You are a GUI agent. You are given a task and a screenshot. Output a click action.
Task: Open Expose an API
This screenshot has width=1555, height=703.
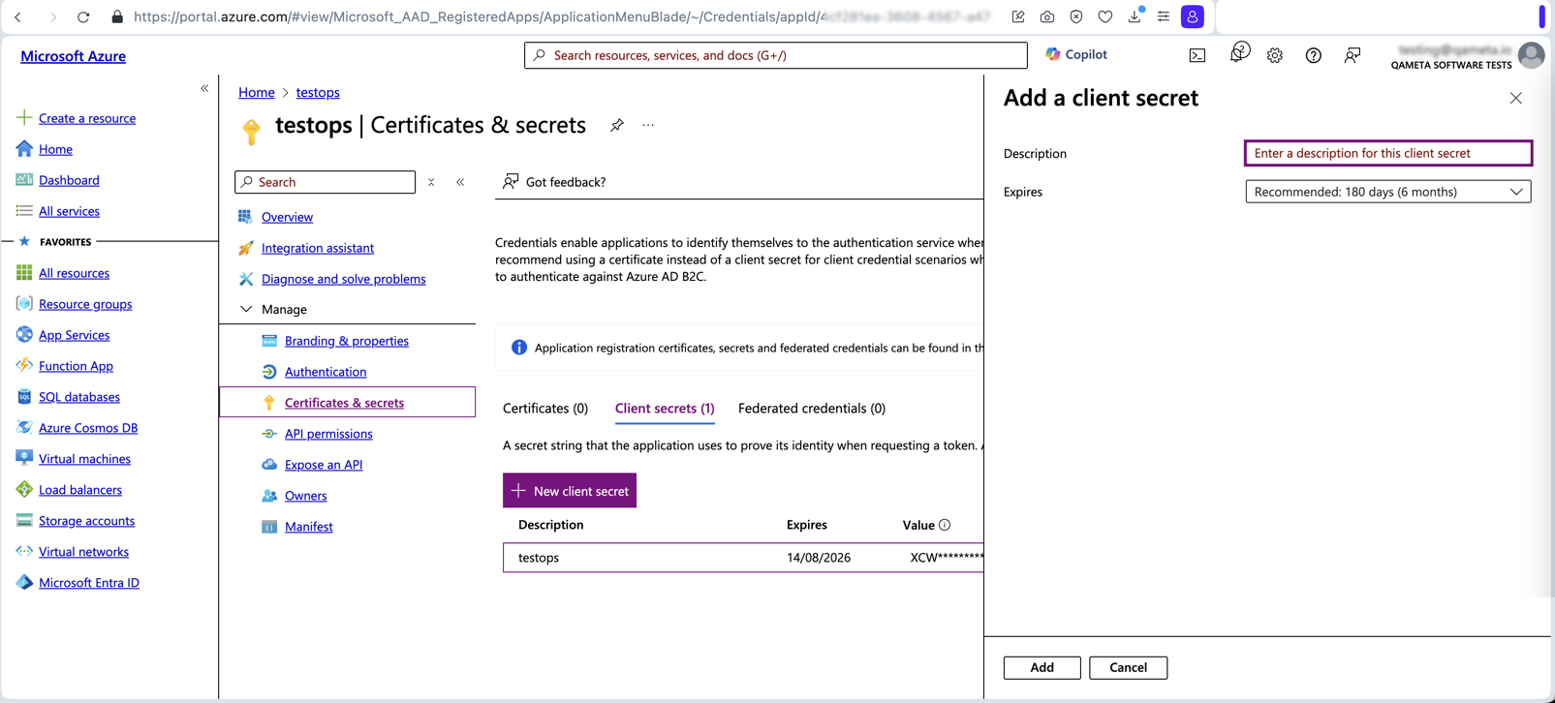[324, 465]
